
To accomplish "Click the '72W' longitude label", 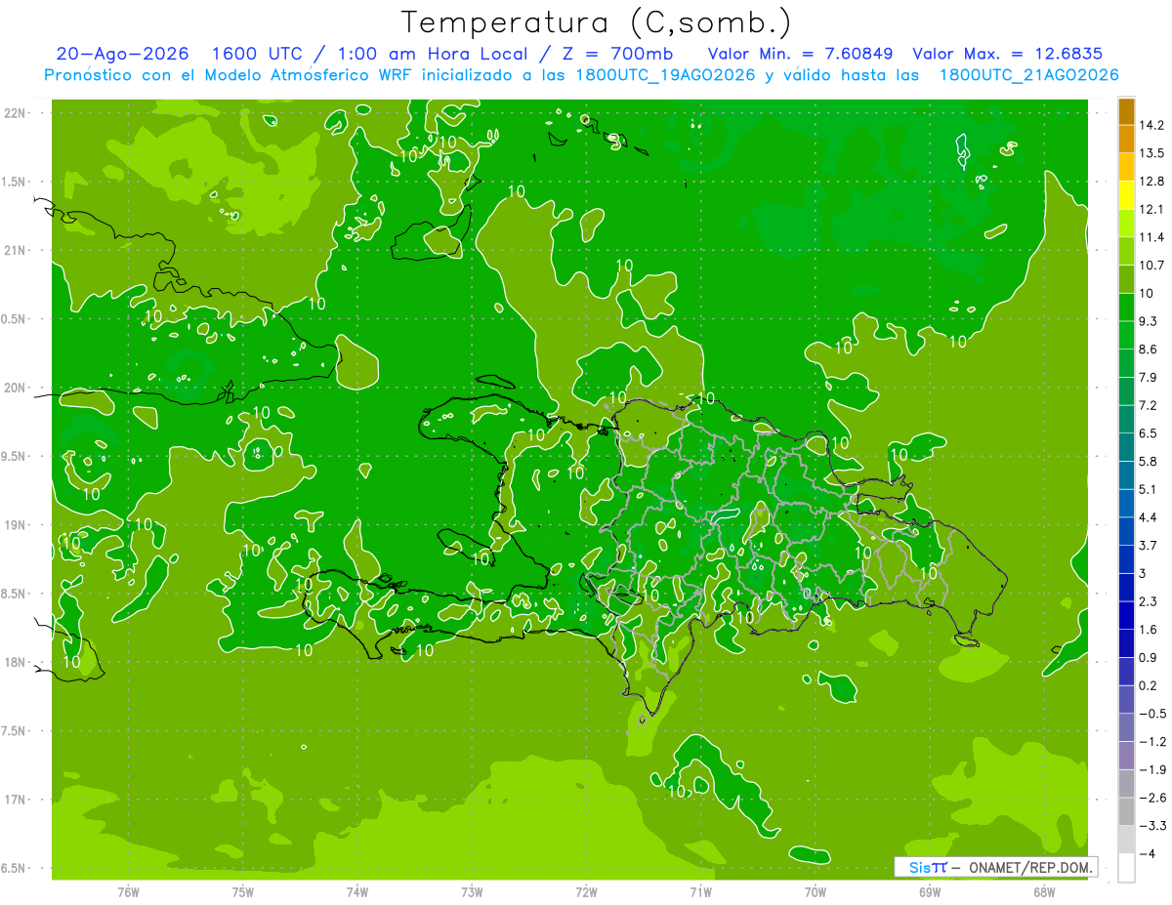I will [586, 892].
